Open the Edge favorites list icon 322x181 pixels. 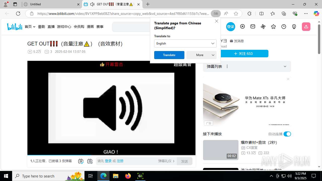[273, 14]
